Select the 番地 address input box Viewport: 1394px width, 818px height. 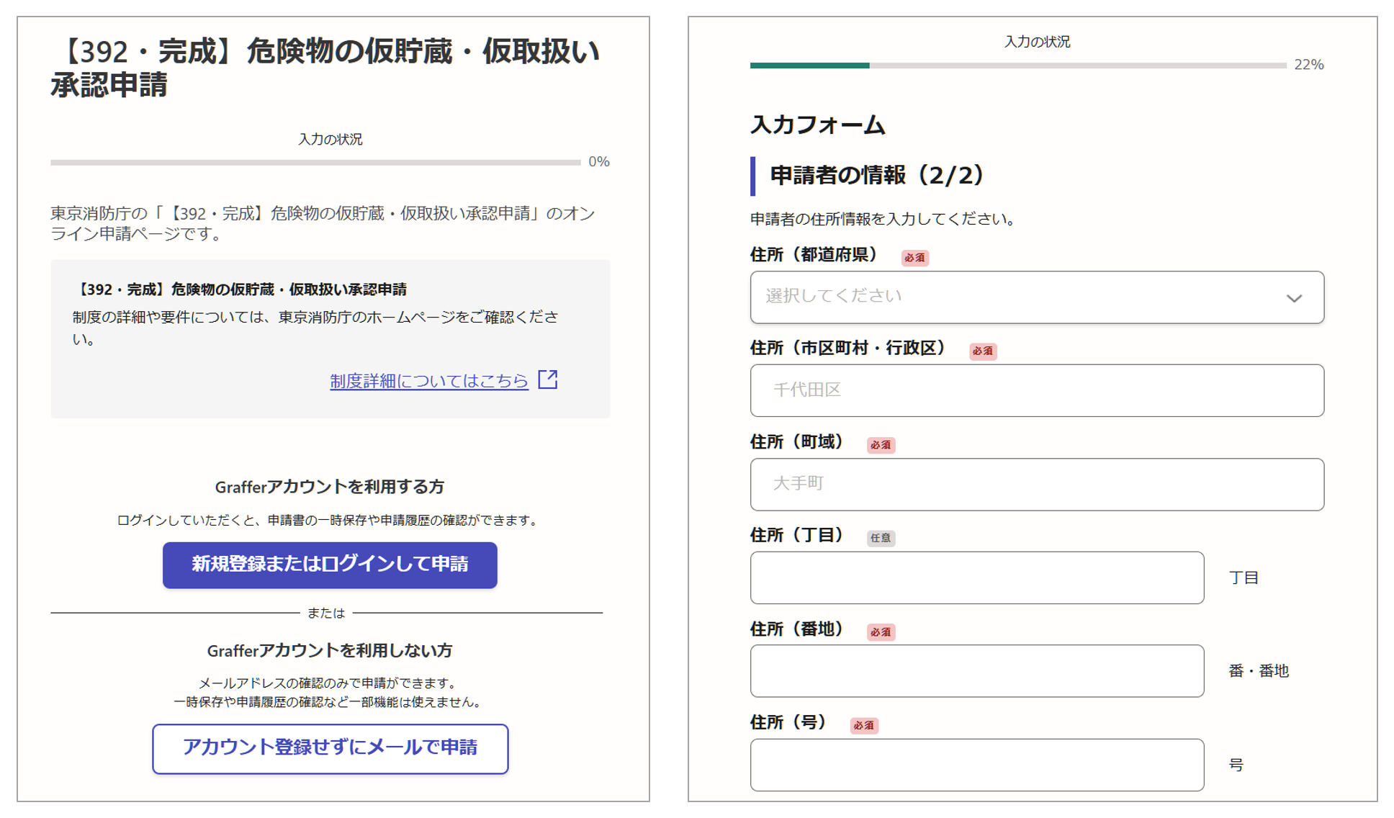(976, 670)
